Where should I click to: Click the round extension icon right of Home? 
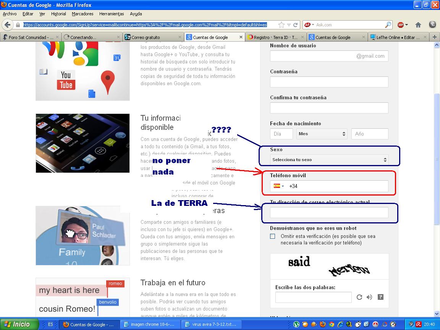[432, 25]
